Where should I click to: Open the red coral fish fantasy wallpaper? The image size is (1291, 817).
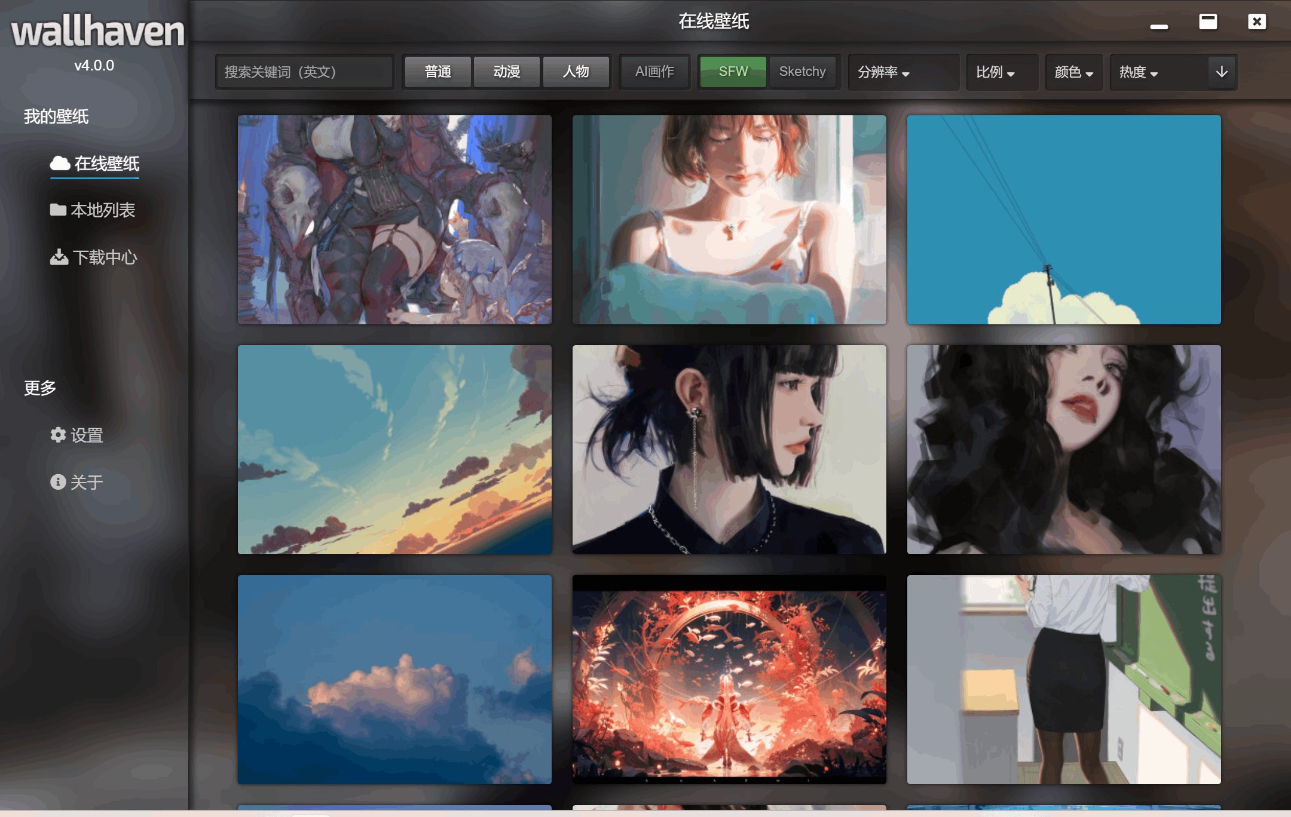point(729,680)
